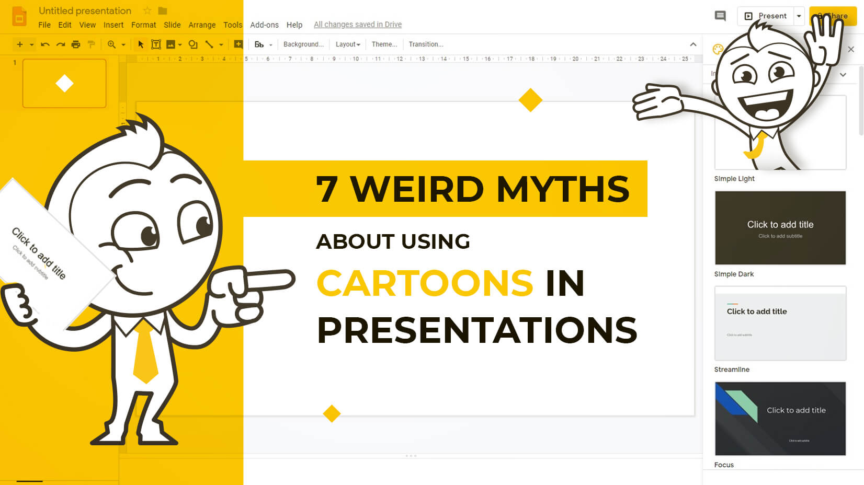Select the Line tool
The width and height of the screenshot is (864, 485).
tap(209, 44)
